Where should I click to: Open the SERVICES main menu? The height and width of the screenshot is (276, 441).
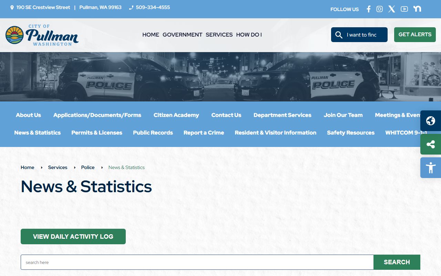(x=219, y=34)
